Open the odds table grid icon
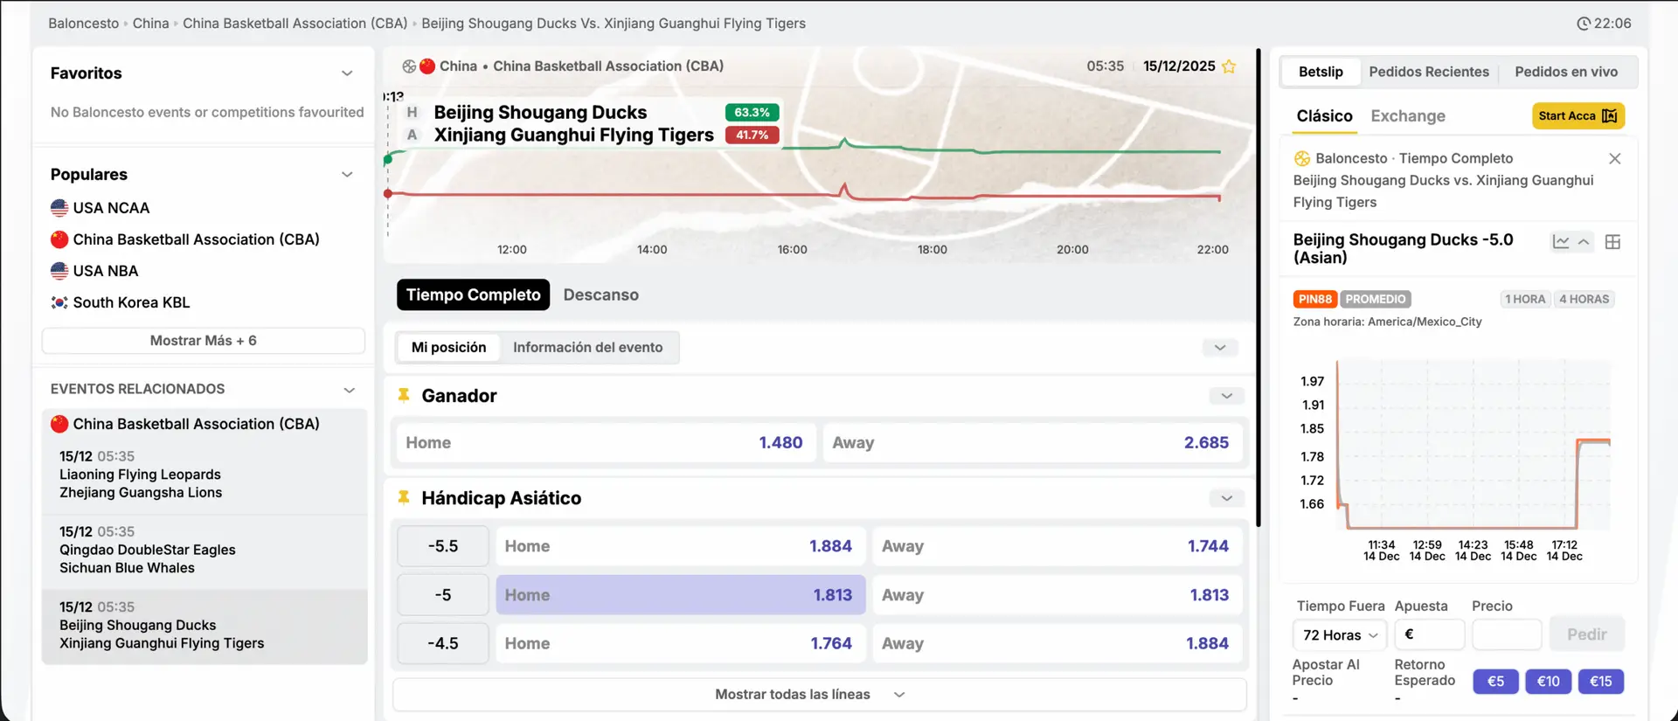The image size is (1678, 721). click(1612, 242)
